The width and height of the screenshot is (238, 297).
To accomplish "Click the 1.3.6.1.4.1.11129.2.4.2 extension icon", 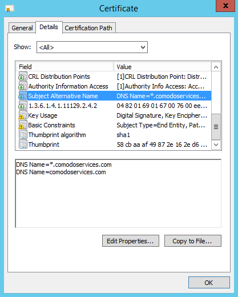I will click(23, 106).
